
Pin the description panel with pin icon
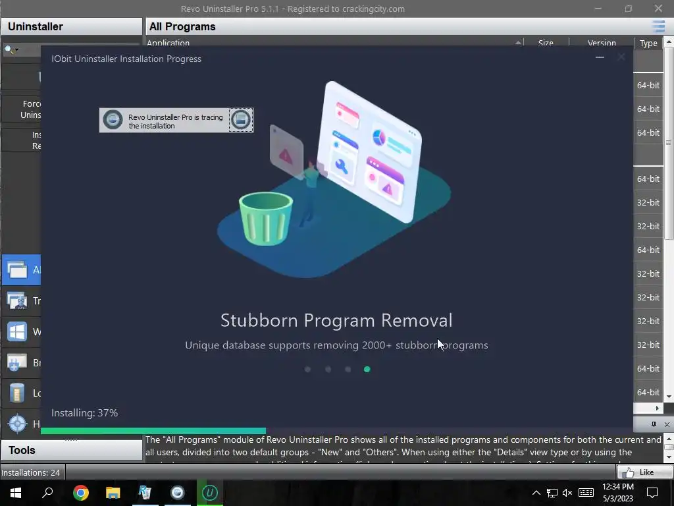(654, 424)
